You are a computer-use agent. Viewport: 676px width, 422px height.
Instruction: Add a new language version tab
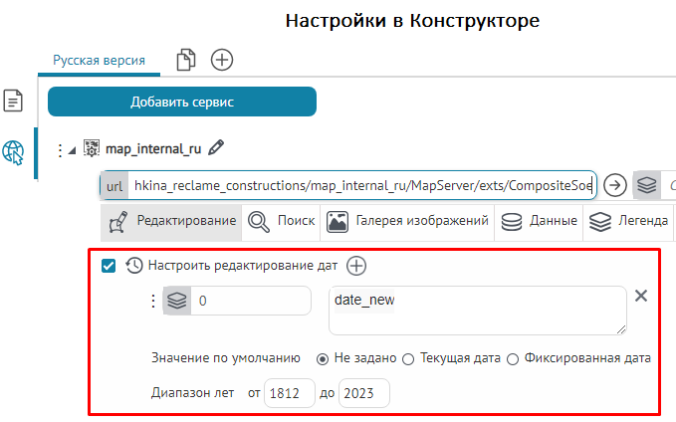click(222, 61)
